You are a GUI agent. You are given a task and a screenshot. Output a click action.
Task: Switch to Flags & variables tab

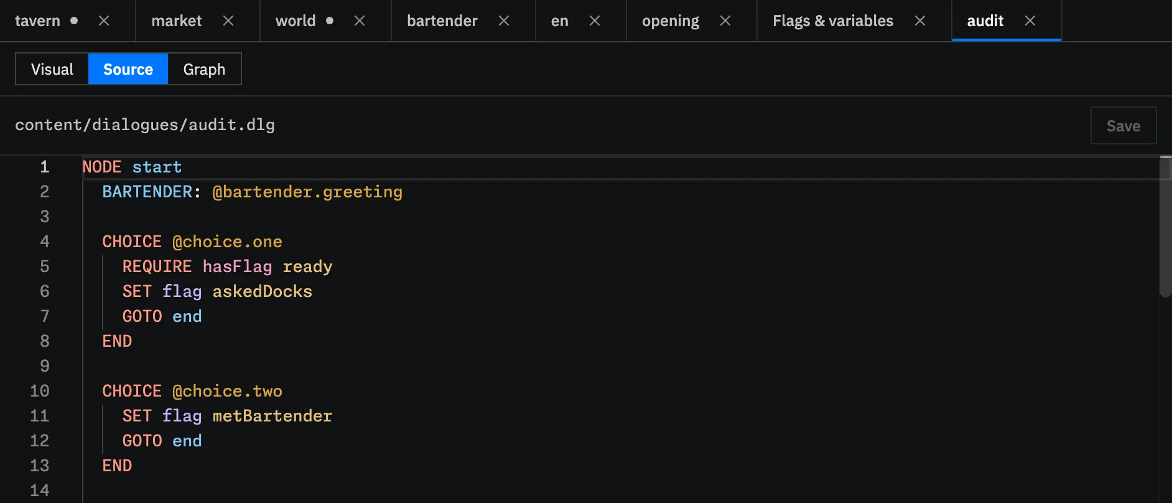[x=833, y=21]
